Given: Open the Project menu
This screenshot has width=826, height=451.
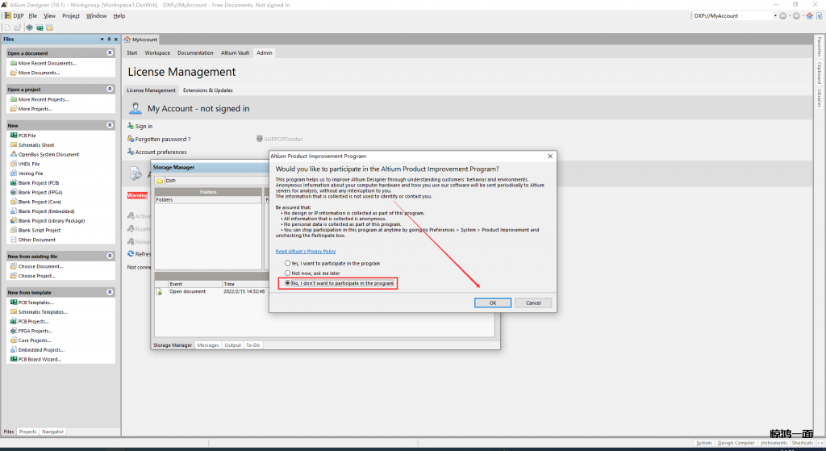Looking at the screenshot, I should click(71, 15).
